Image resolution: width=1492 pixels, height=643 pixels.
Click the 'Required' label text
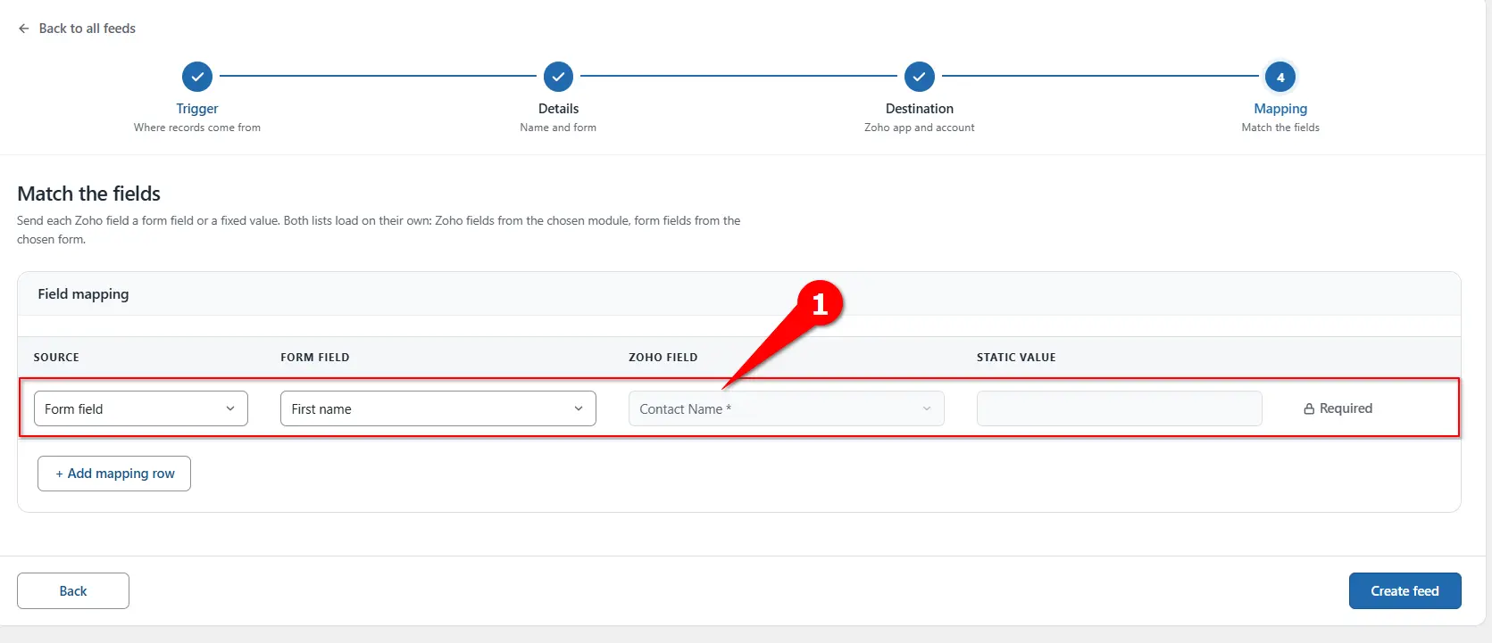(x=1346, y=408)
